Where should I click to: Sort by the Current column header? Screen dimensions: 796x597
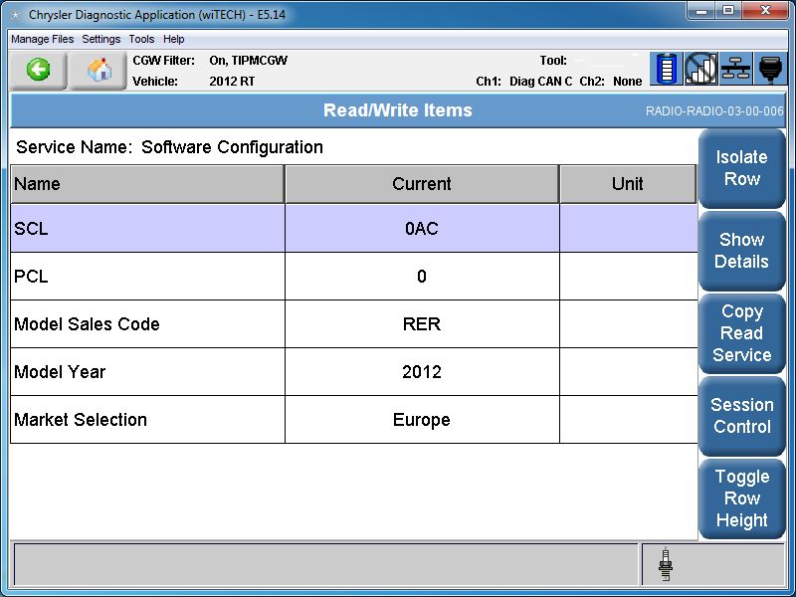click(x=421, y=184)
